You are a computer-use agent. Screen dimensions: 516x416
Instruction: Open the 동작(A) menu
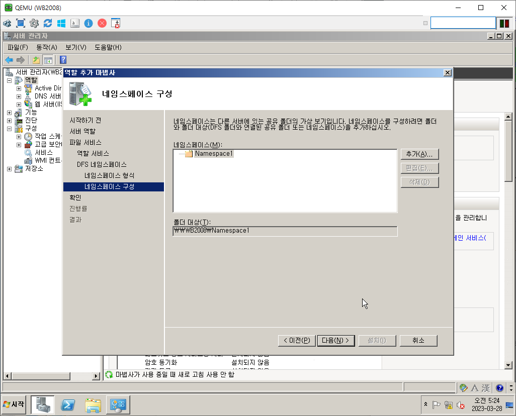point(46,47)
